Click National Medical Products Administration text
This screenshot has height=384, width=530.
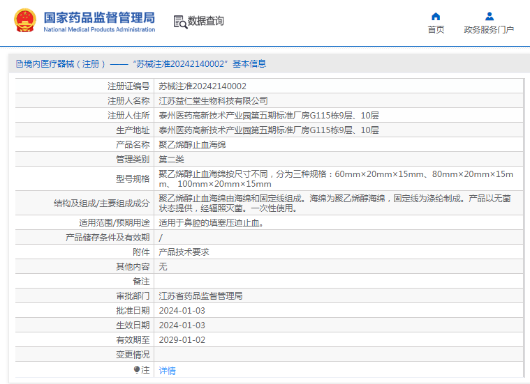pos(99,29)
